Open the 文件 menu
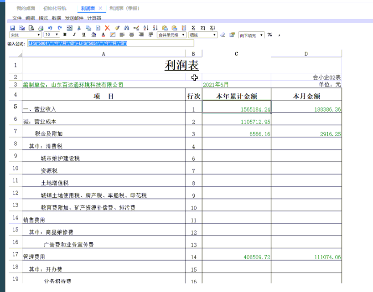This screenshot has height=292, width=373. pos(17,18)
